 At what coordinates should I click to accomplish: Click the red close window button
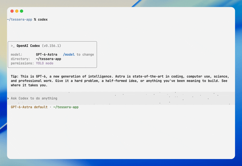click(x=12, y=11)
